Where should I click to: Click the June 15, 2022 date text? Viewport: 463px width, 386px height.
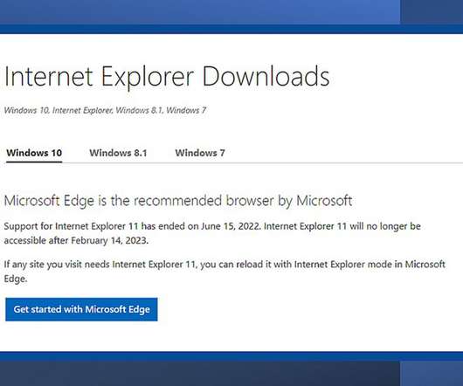point(231,226)
